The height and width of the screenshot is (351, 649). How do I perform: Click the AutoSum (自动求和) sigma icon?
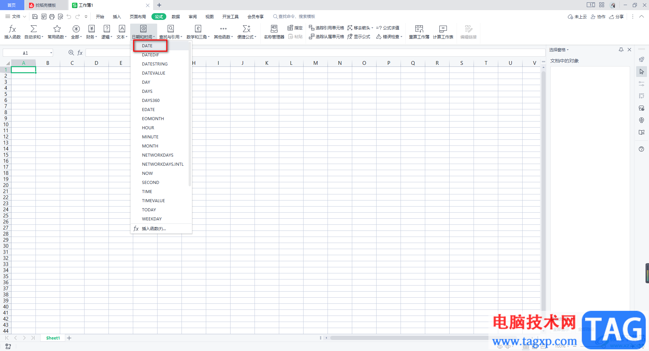coord(33,29)
